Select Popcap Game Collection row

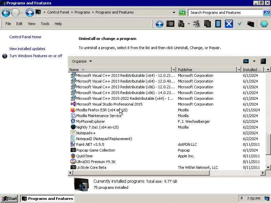point(166,150)
